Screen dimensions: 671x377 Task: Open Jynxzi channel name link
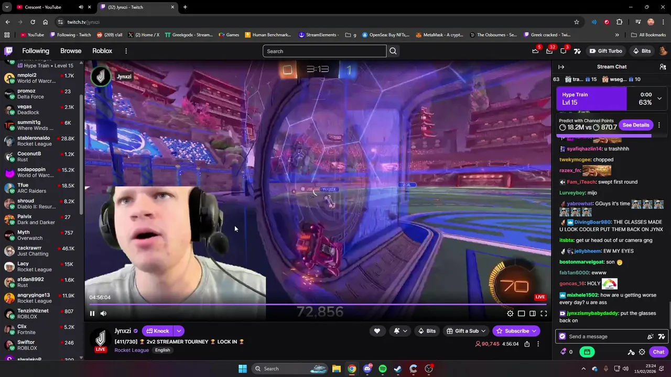(123, 331)
